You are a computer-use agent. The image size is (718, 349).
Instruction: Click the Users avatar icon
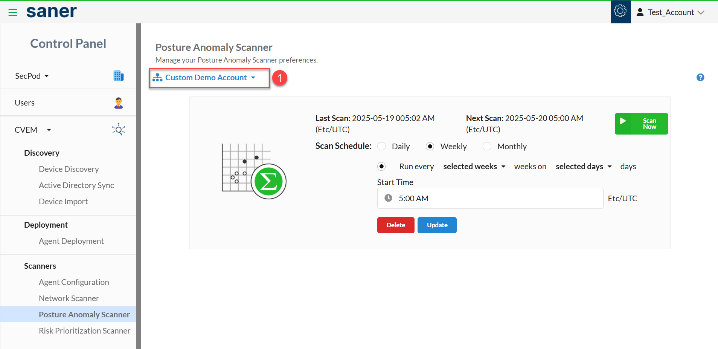click(x=119, y=103)
